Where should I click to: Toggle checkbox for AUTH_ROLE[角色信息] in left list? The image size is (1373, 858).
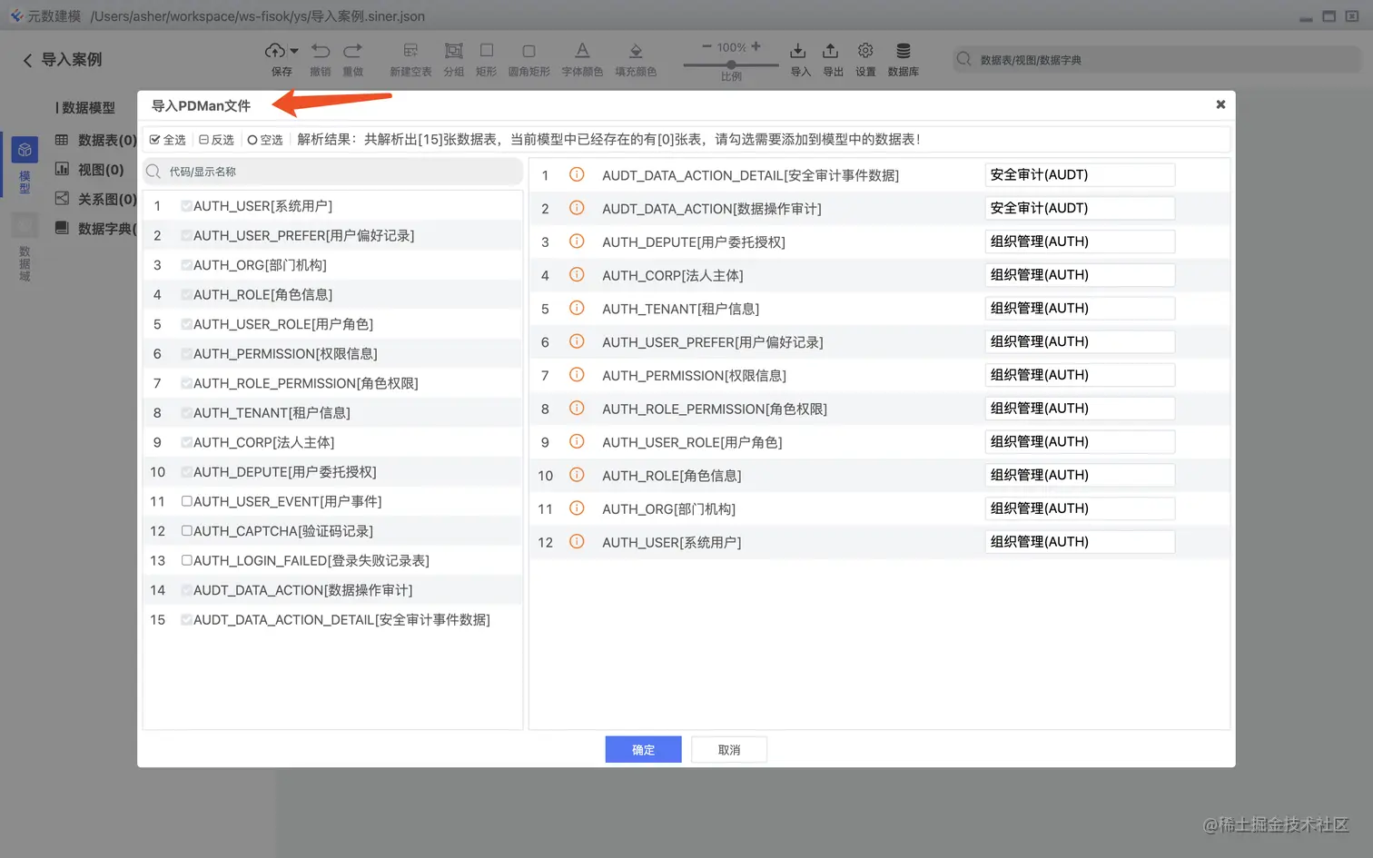186,295
